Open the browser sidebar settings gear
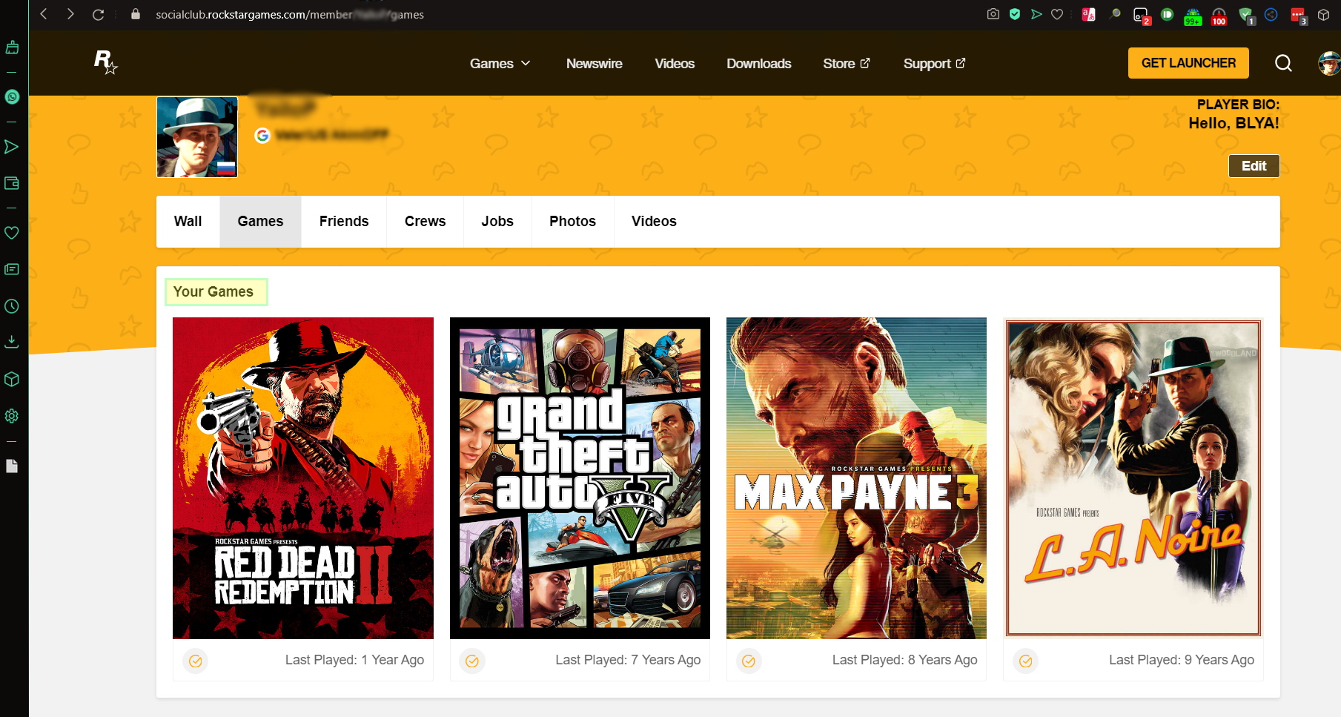 click(x=12, y=416)
